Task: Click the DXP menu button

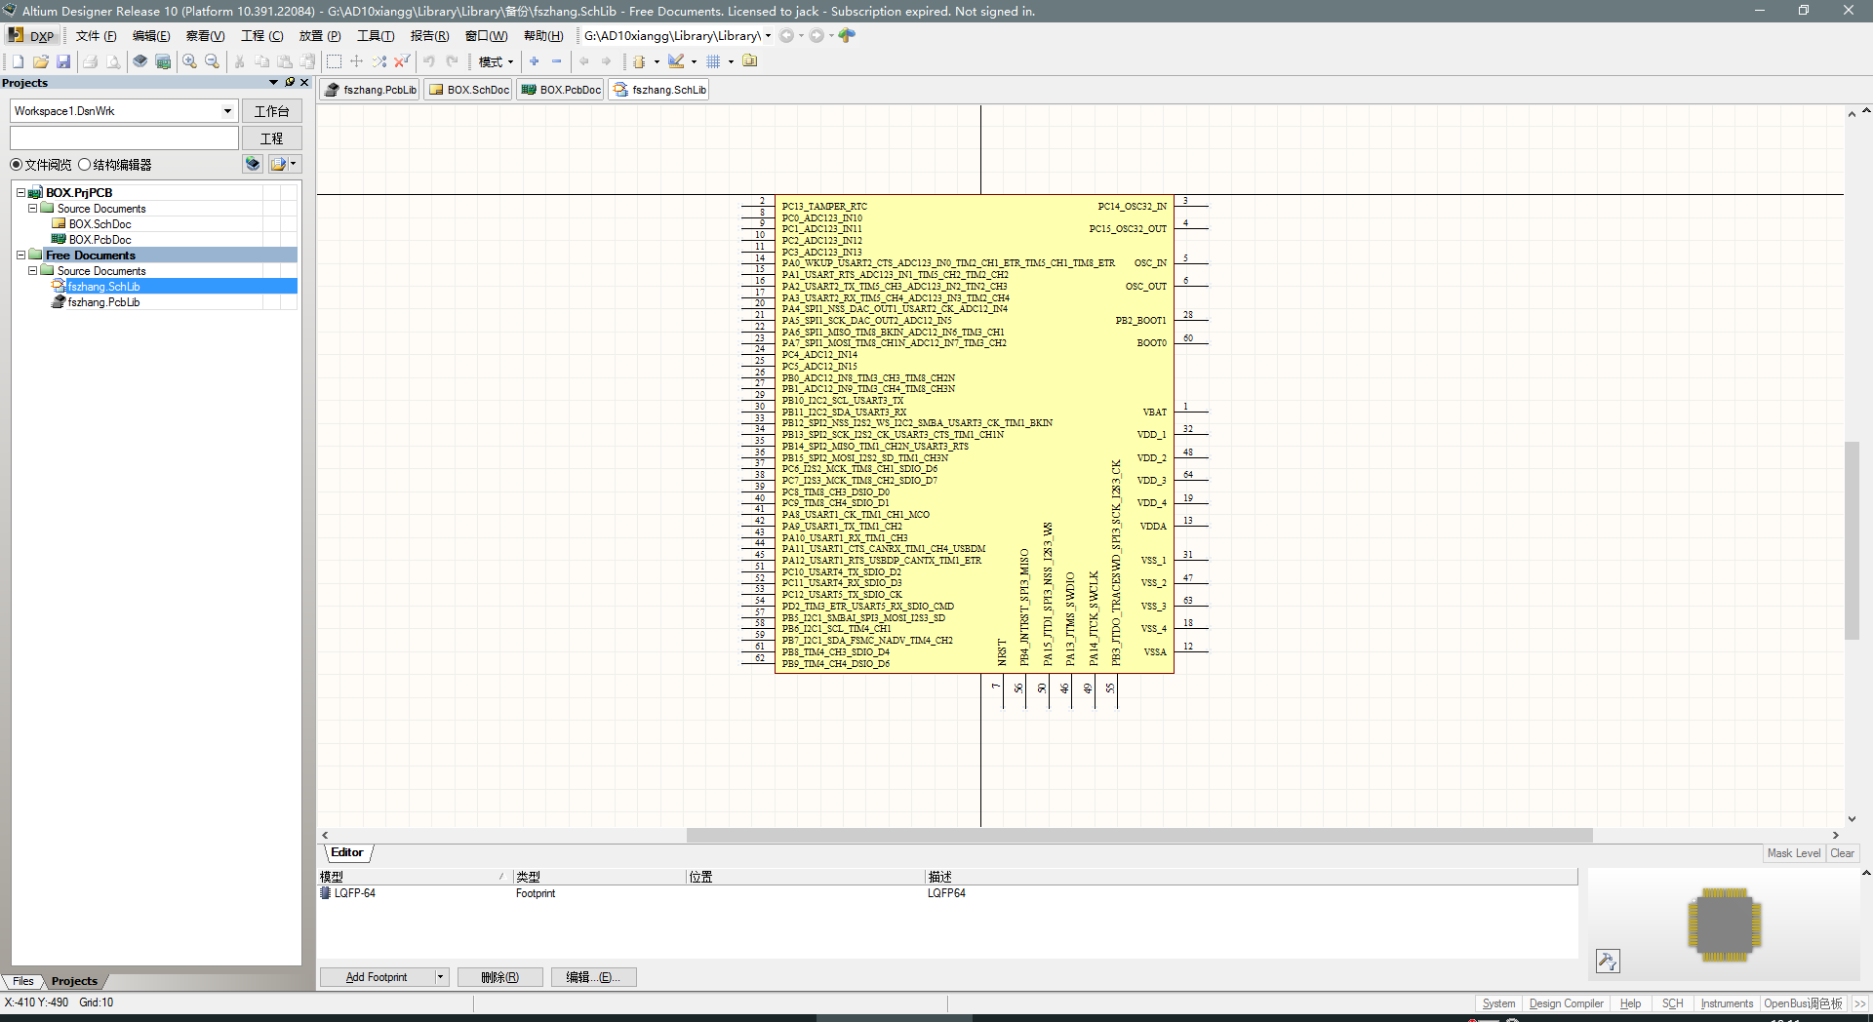Action: pos(32,36)
